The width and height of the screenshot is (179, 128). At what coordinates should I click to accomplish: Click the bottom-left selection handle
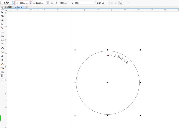(75, 115)
